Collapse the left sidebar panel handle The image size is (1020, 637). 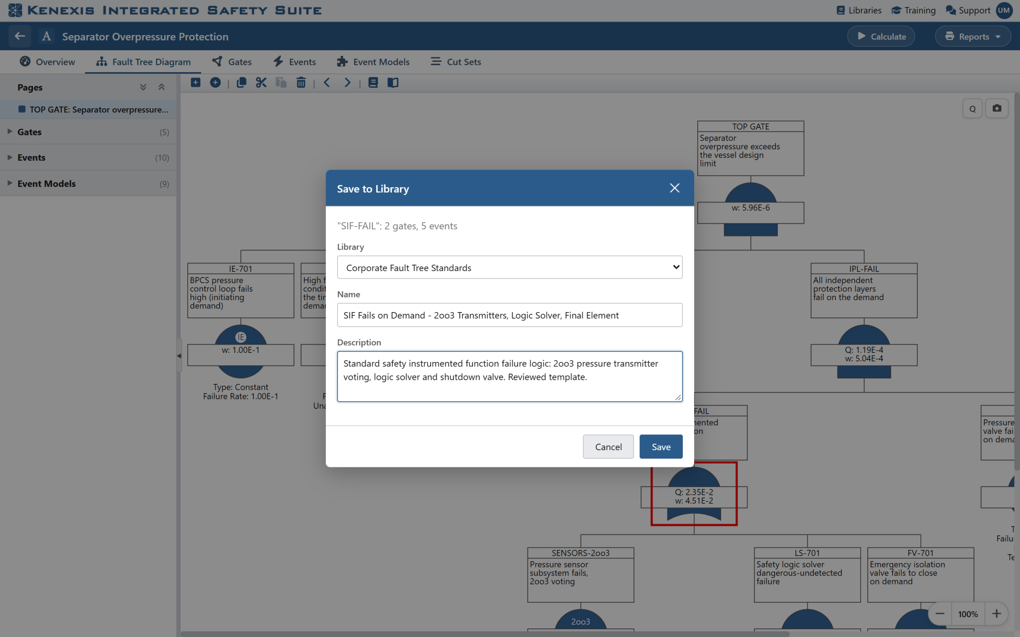click(179, 356)
